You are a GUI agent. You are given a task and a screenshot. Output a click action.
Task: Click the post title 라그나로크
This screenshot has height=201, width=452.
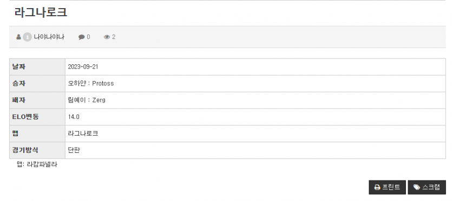click(41, 12)
